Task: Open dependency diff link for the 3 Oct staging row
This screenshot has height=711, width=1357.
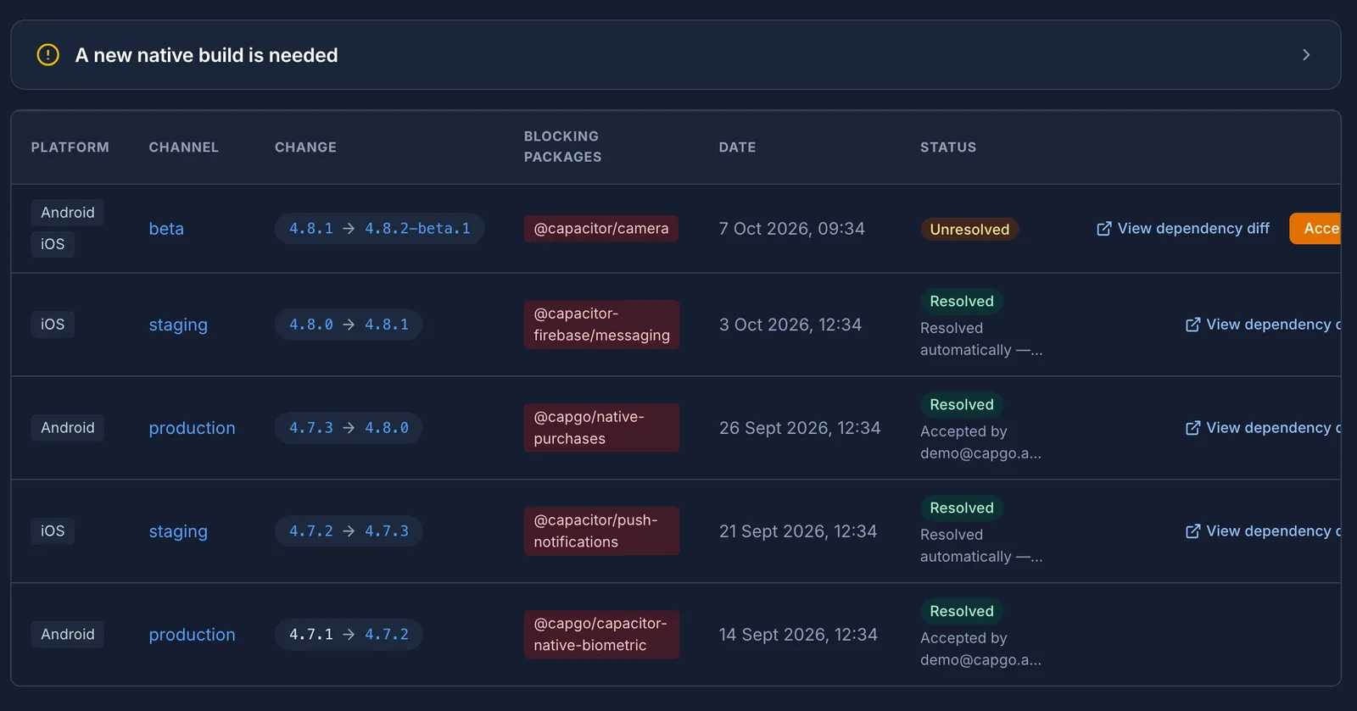Action: coord(1263,325)
